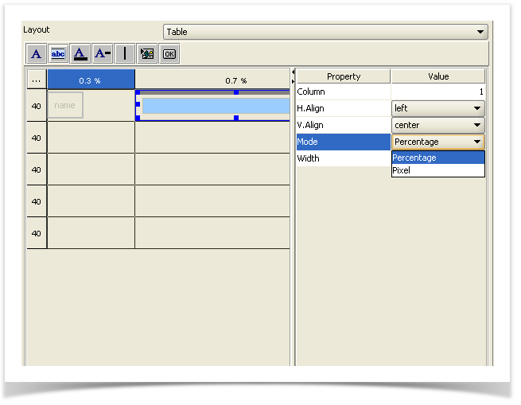Screen dimensions: 521x405
Task: Click the '...' table corner button
Action: pos(37,80)
